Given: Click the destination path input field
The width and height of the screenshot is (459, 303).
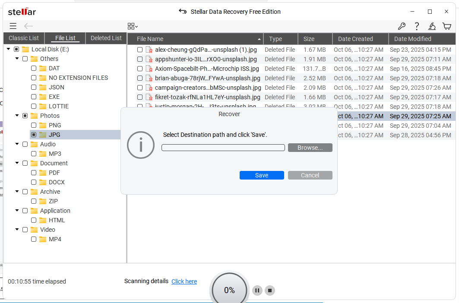Looking at the screenshot, I should 223,148.
